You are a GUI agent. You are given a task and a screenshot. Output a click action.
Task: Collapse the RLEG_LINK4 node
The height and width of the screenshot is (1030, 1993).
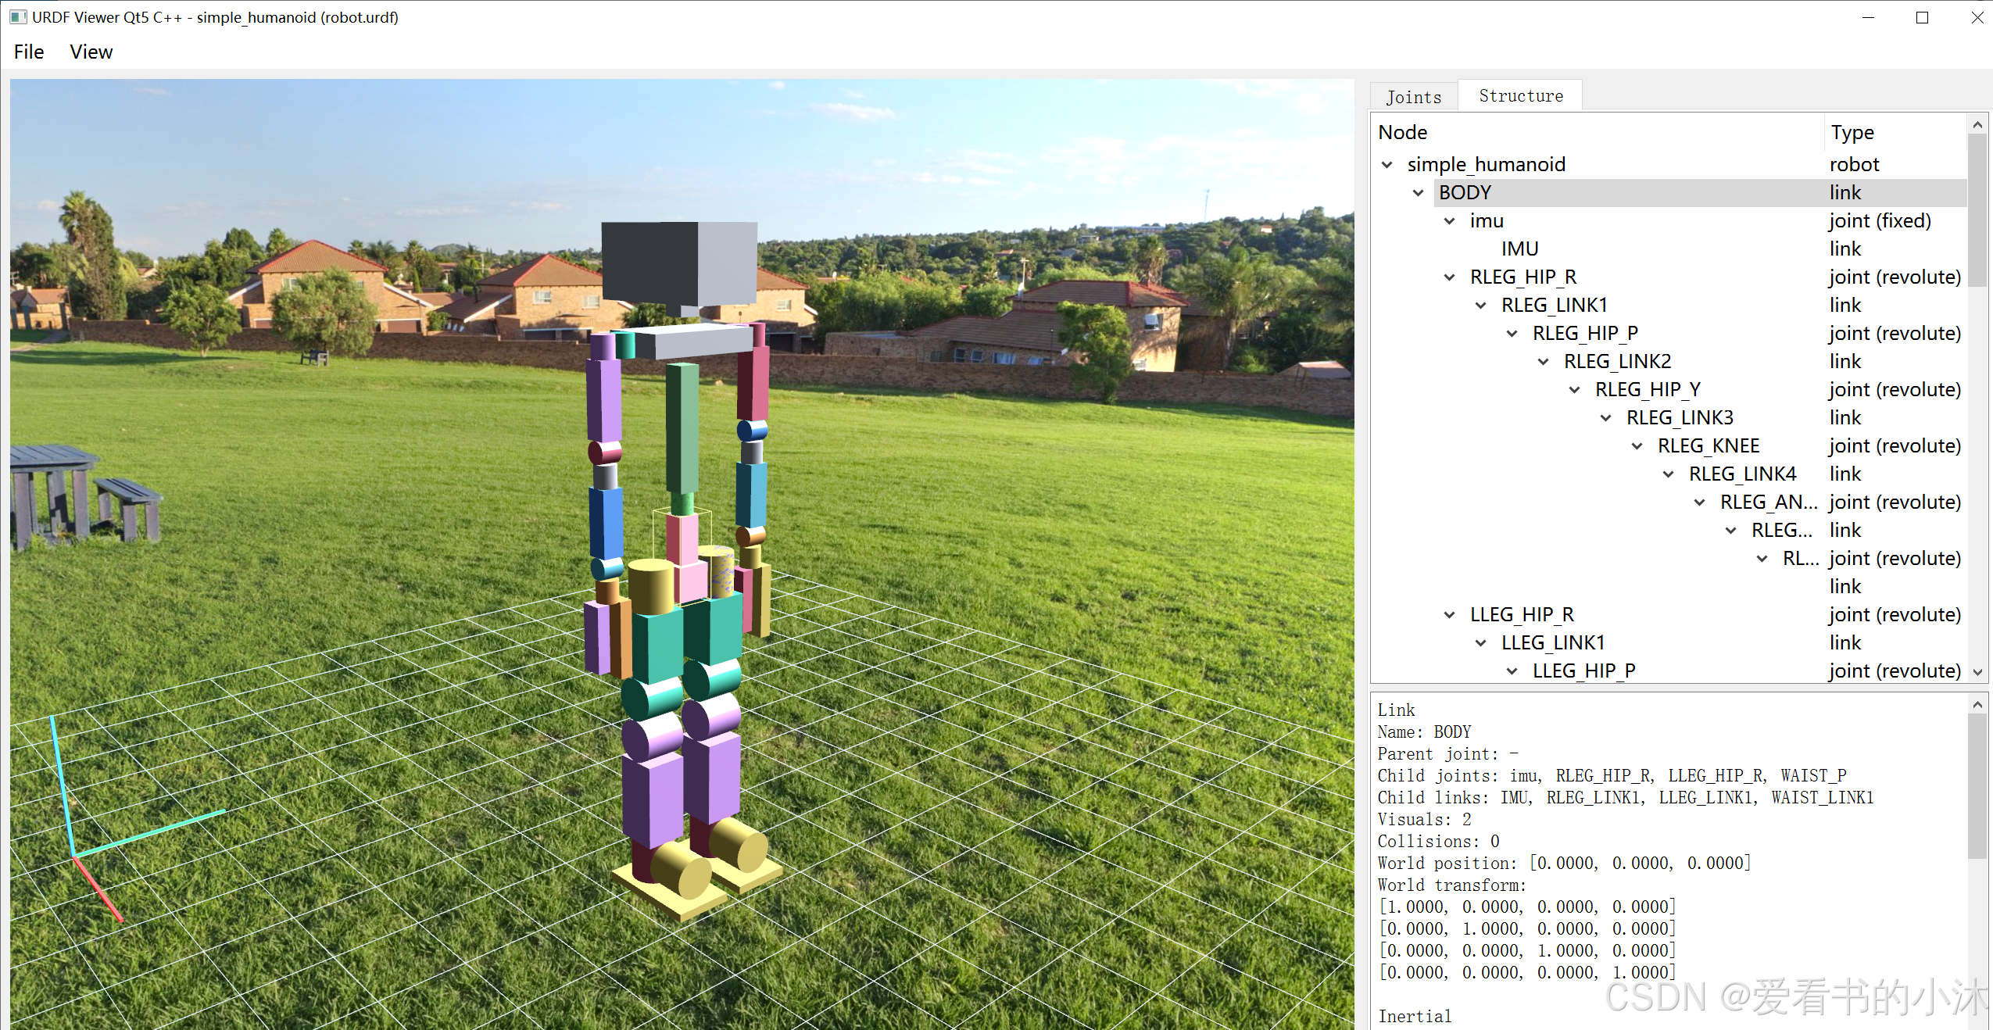tap(1669, 474)
